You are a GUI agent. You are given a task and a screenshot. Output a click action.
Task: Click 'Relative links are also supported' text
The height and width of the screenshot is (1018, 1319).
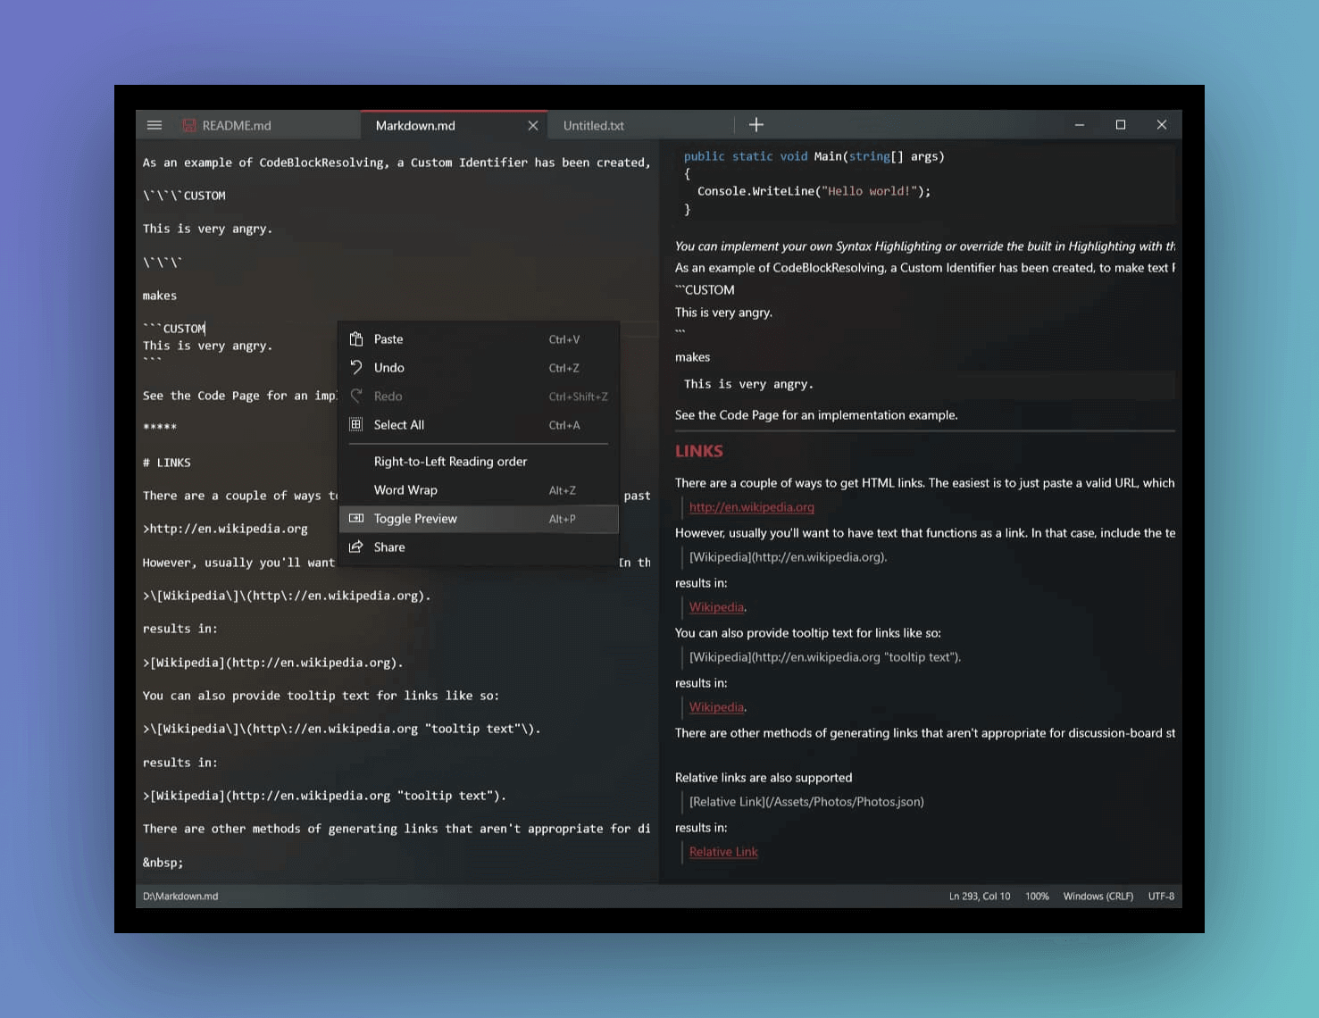click(x=764, y=778)
